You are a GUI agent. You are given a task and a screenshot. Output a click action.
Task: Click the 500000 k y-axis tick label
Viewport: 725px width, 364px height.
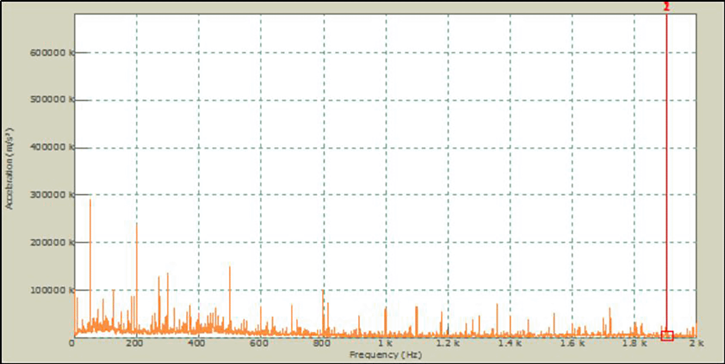pyautogui.click(x=51, y=100)
